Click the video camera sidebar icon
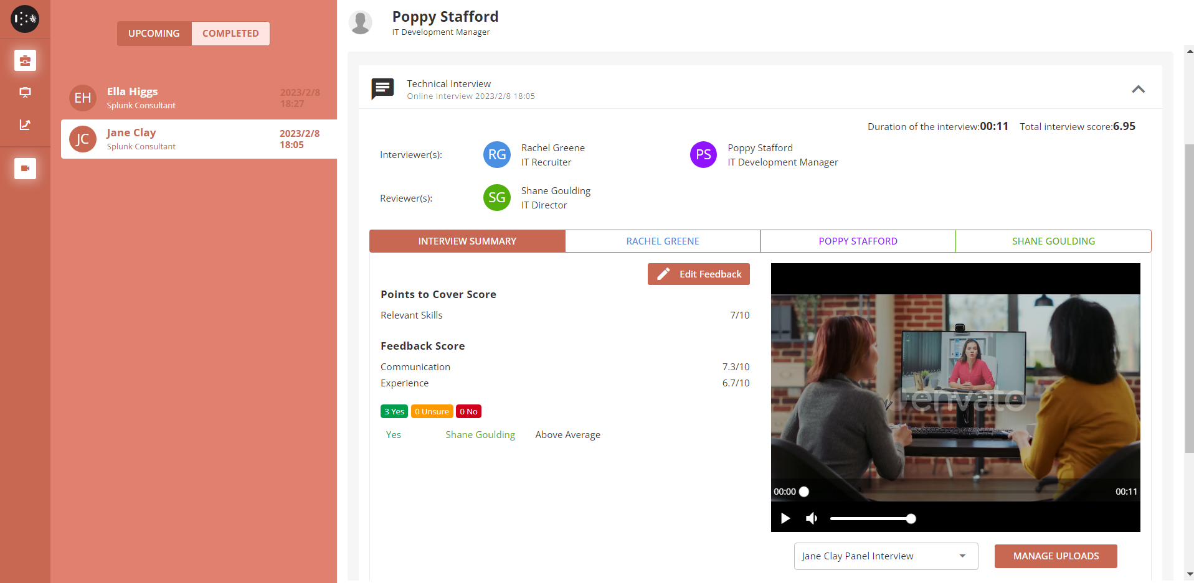Viewport: 1194px width, 583px height. point(25,168)
